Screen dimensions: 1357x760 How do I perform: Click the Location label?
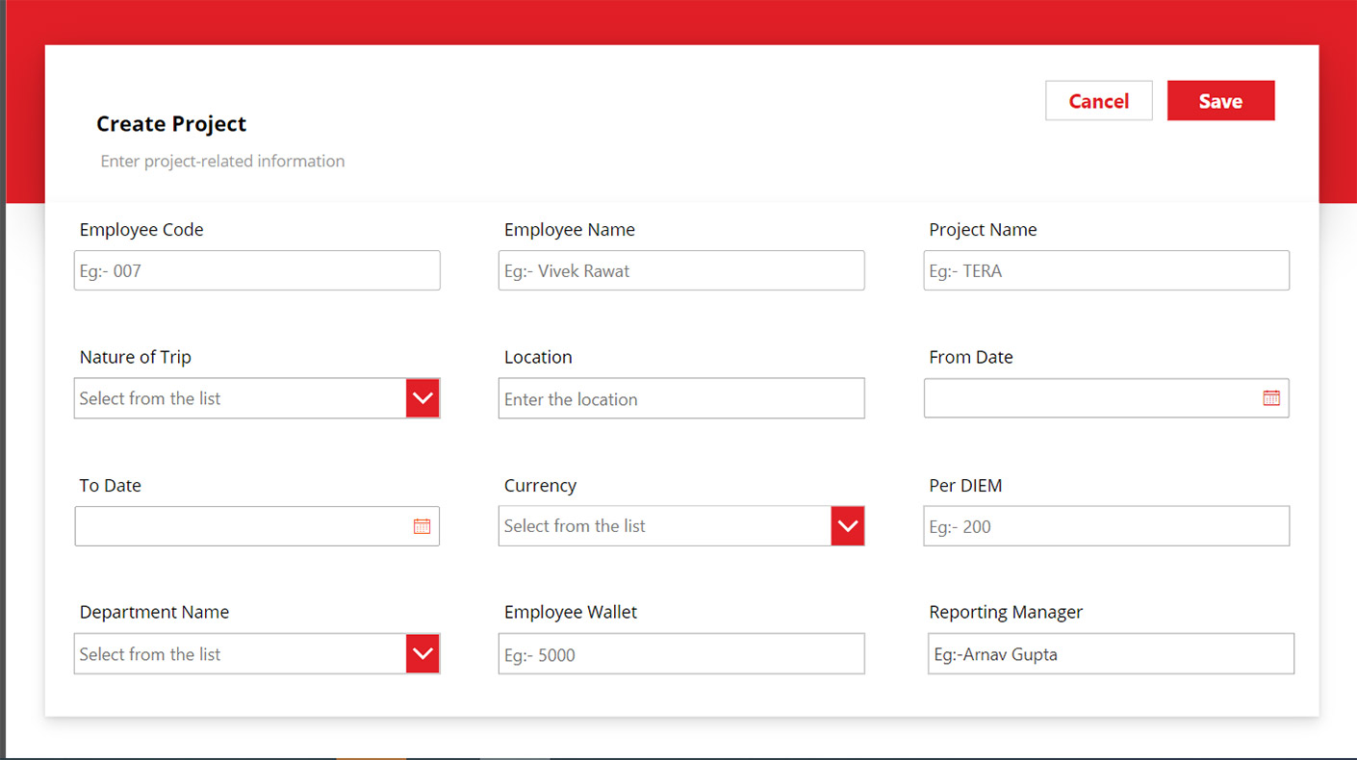pos(538,357)
